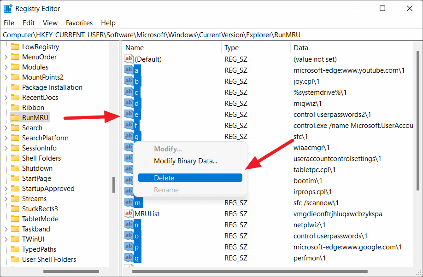423x277 pixels.
Task: Expand the TWinUI key
Action: coord(6,239)
